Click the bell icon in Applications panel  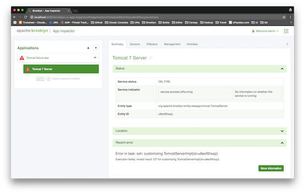[88, 48]
